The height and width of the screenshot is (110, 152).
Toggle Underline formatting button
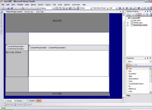[127, 8]
